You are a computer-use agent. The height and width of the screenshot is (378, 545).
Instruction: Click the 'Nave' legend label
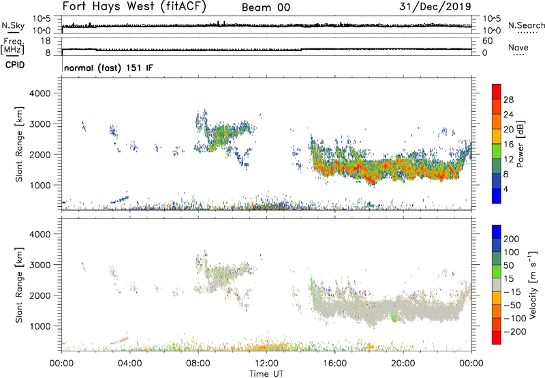coord(518,47)
